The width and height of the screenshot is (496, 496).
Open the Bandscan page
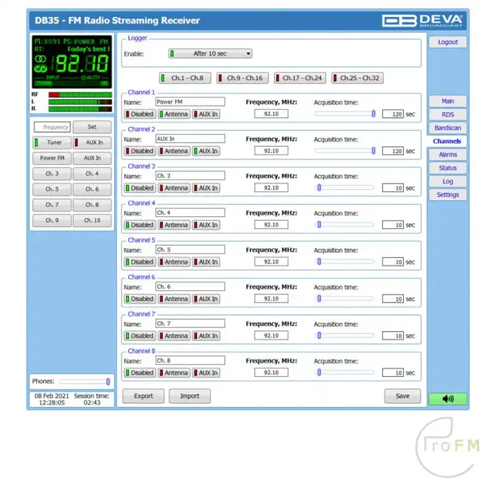[448, 128]
